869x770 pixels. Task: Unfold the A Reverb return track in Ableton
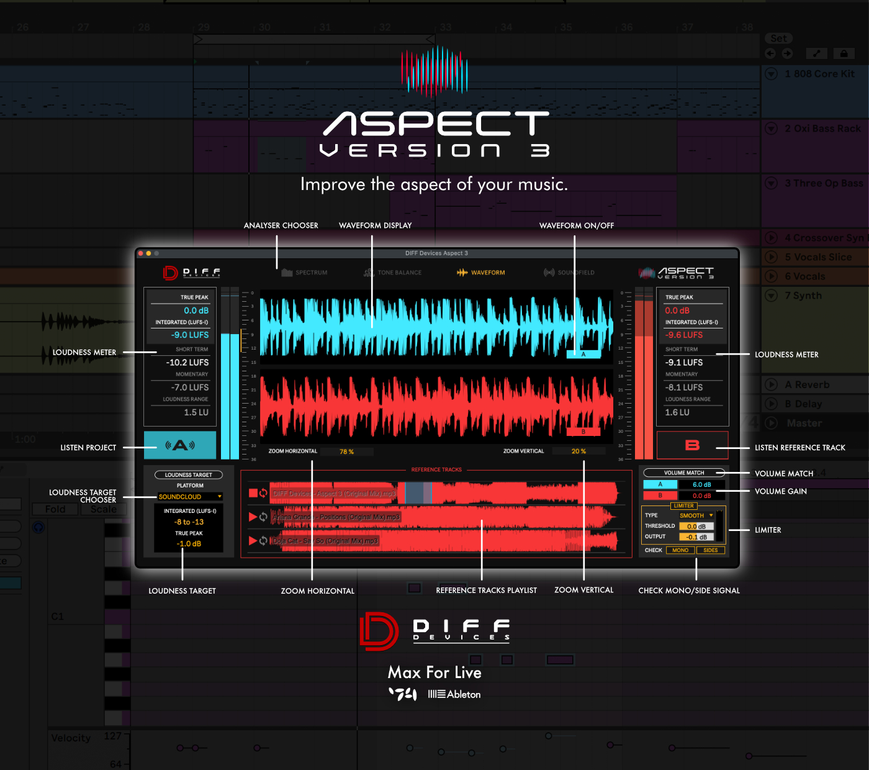tap(772, 385)
